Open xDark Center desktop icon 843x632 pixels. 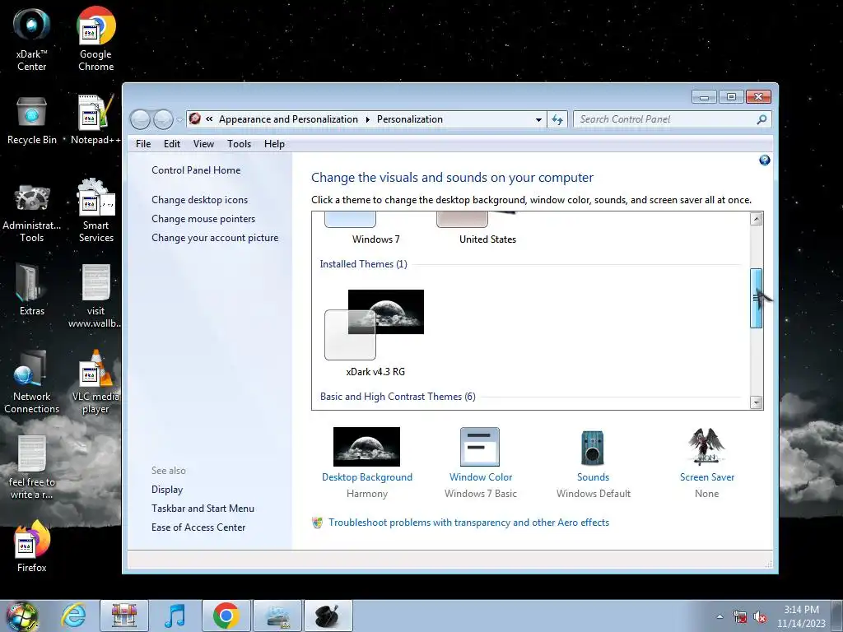tap(32, 39)
